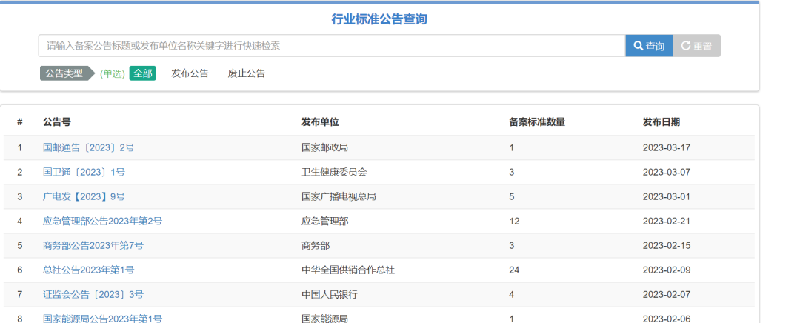Open announcement 国邮通告〔2023〕2号
Image resolution: width=800 pixels, height=323 pixels.
(x=88, y=147)
